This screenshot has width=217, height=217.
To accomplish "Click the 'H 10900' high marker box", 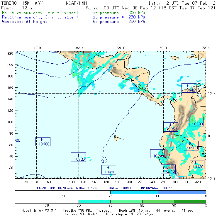I will click(x=43, y=142).
